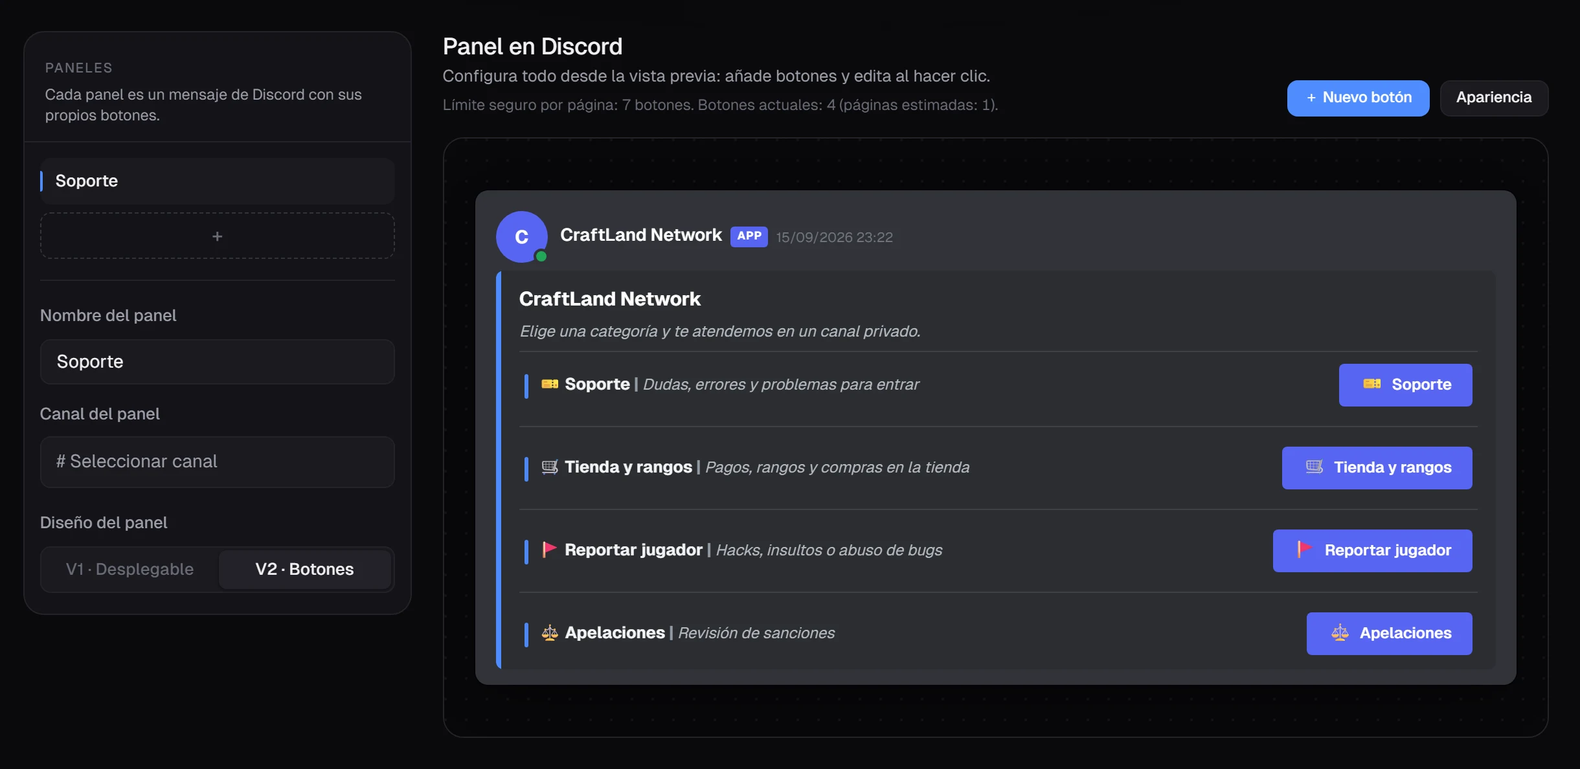
Task: Select the V2 · Botones layout option
Action: coord(305,570)
